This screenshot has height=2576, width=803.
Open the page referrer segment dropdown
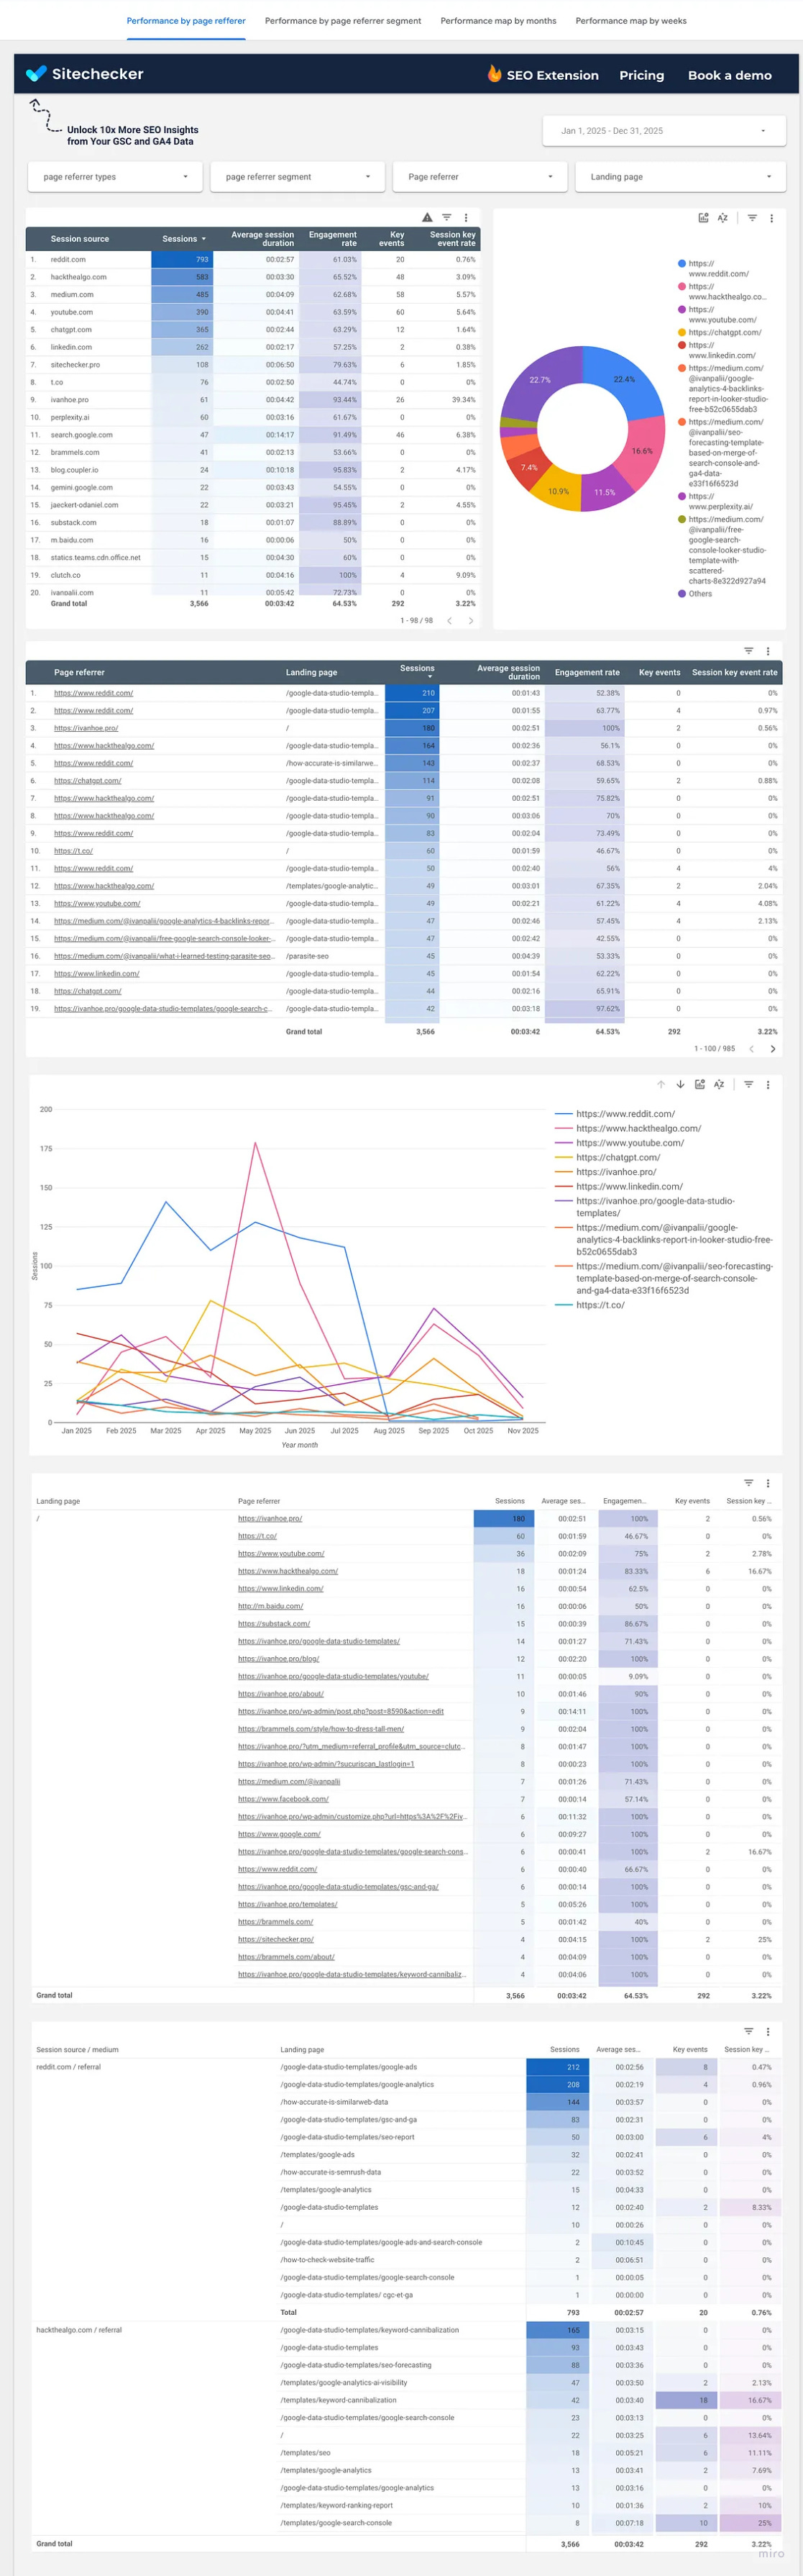tap(298, 177)
